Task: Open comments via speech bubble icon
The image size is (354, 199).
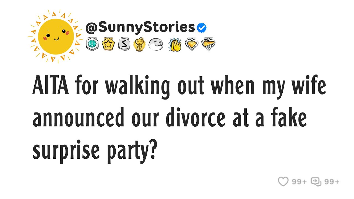Action: pyautogui.click(x=316, y=182)
